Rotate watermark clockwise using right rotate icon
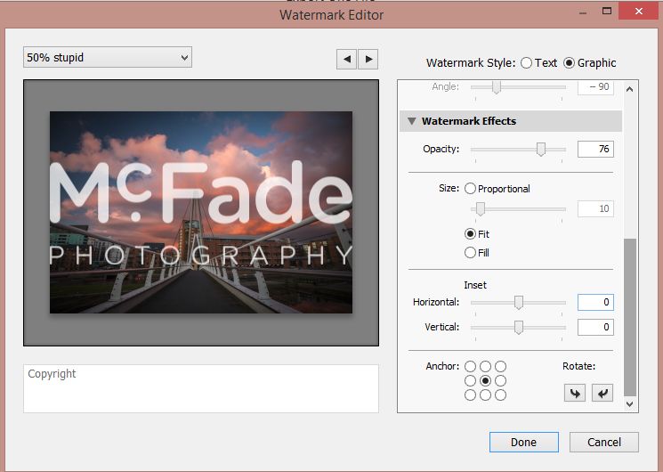 [602, 393]
